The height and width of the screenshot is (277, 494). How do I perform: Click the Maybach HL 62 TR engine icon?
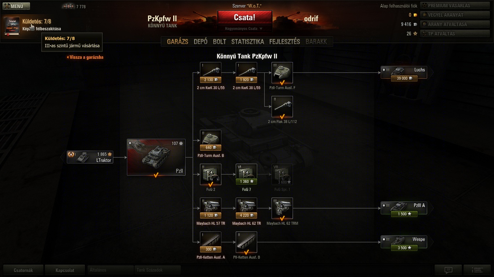(246, 208)
